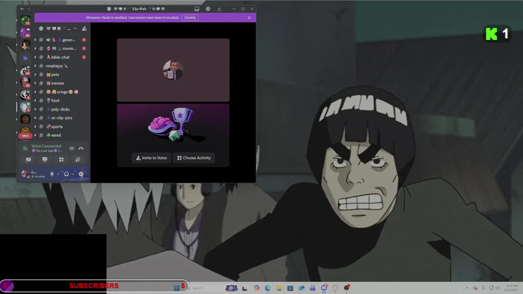Click Invite to Voice button

pos(151,158)
